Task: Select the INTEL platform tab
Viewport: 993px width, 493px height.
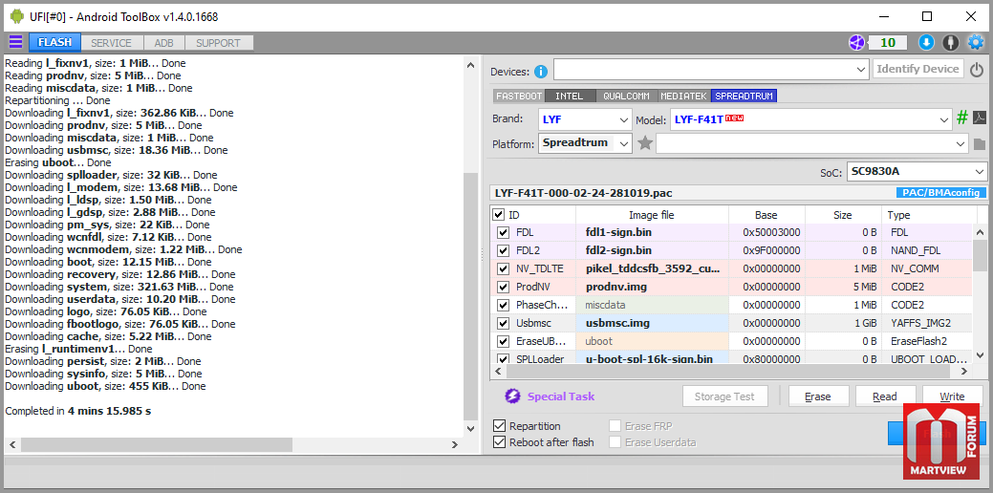Action: point(570,96)
